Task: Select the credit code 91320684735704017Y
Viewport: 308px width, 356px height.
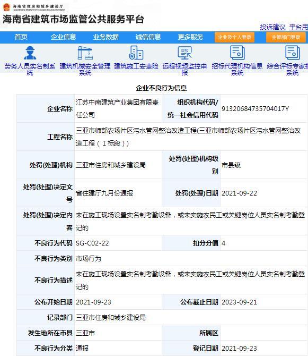Action: pyautogui.click(x=255, y=109)
